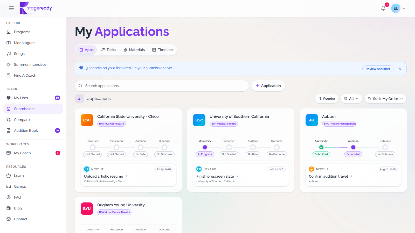This screenshot has height=233, width=415.
Task: Switch to the Apps tab
Action: [x=86, y=50]
